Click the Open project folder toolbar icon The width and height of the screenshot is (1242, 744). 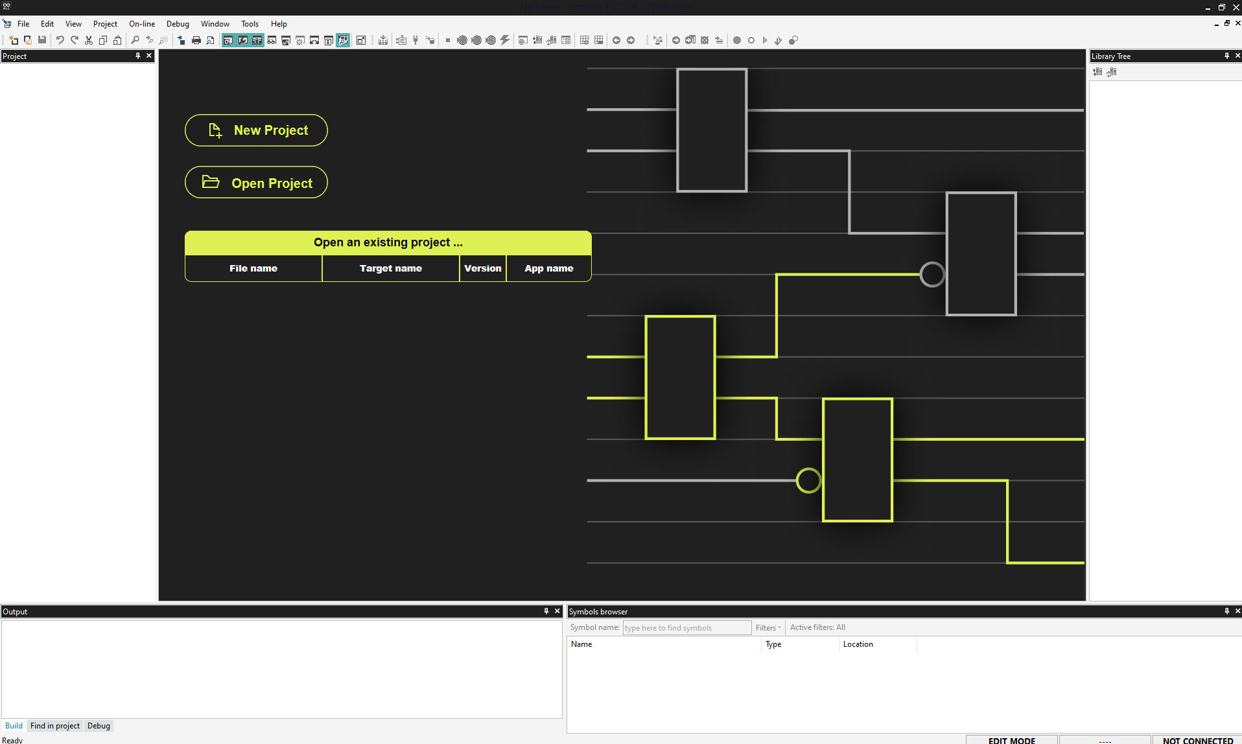click(x=28, y=40)
